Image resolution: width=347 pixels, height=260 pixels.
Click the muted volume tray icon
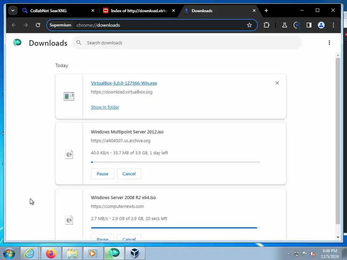(313, 254)
